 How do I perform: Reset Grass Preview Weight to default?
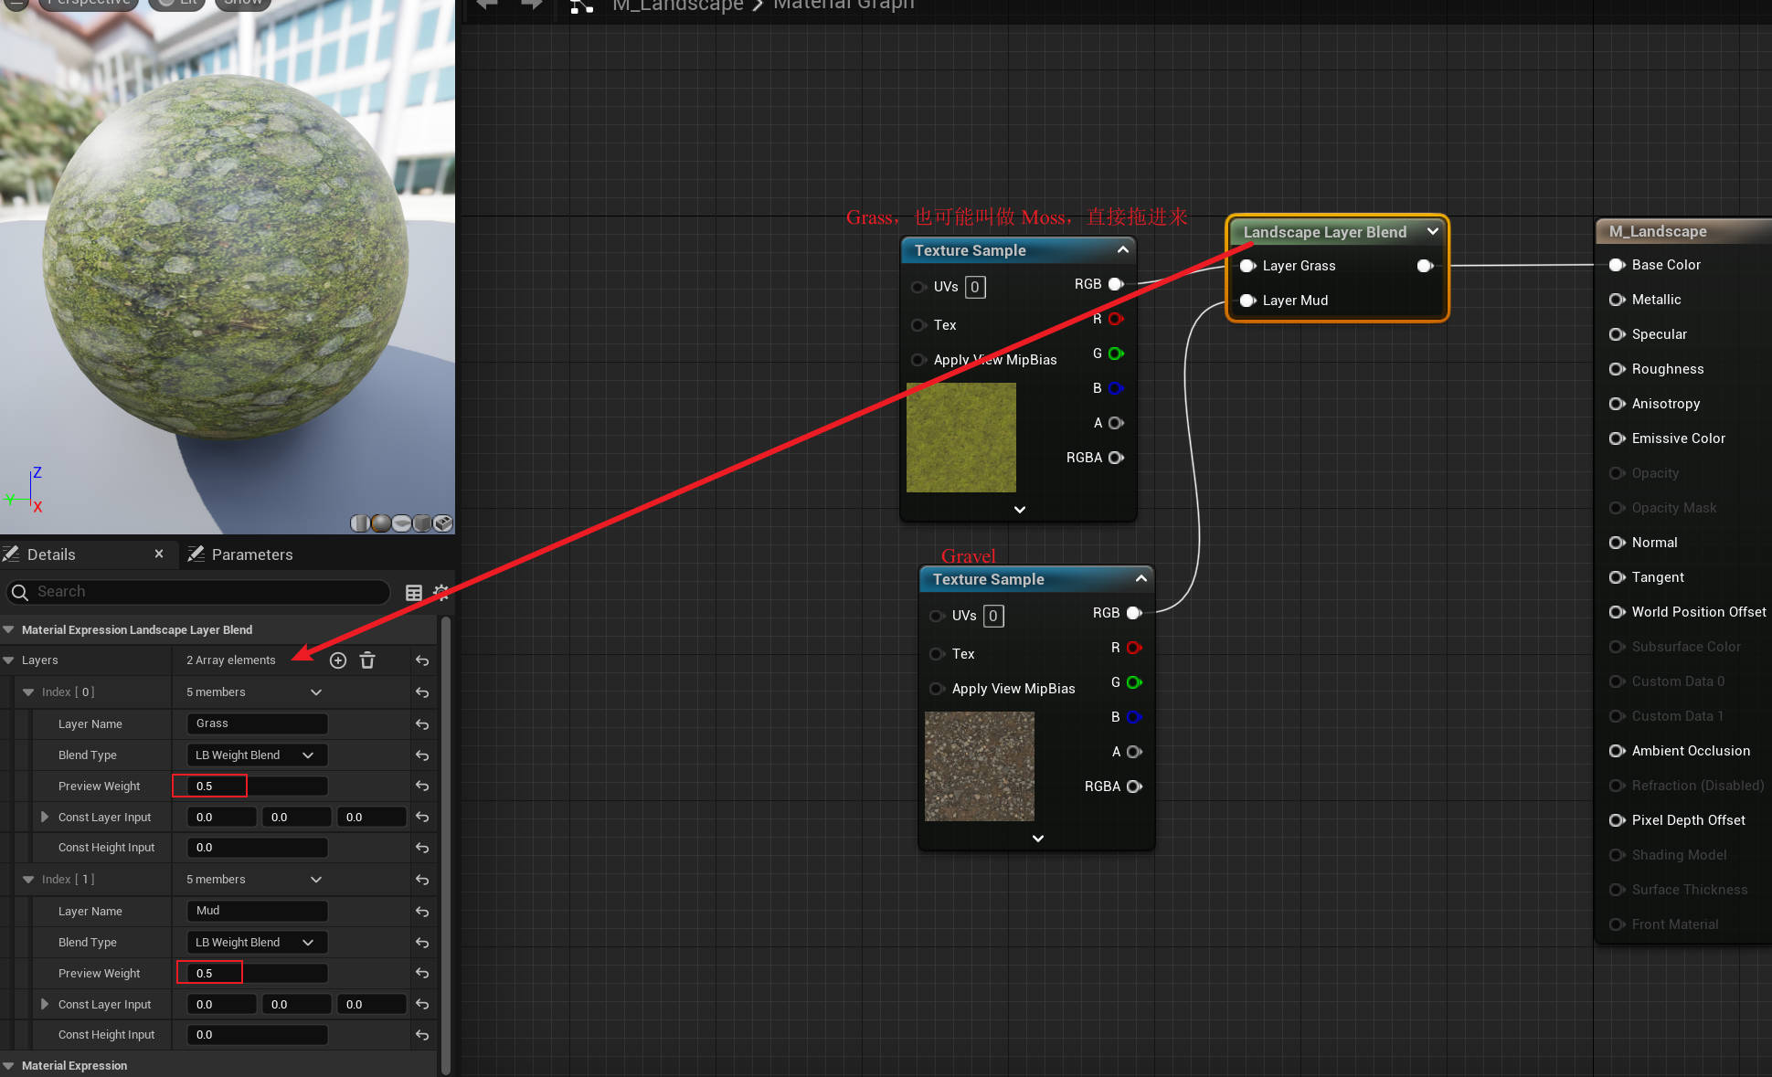422,786
